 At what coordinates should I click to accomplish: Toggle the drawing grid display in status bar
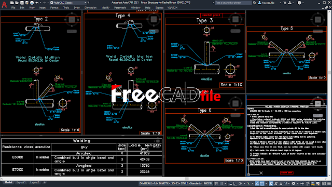pos(216,183)
